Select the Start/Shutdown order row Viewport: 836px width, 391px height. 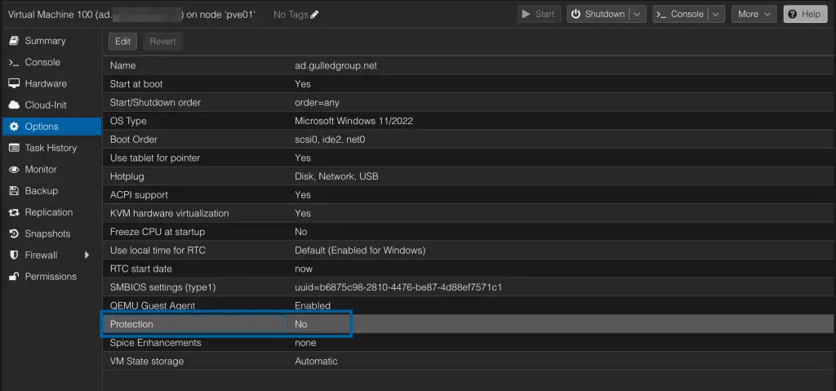[469, 102]
